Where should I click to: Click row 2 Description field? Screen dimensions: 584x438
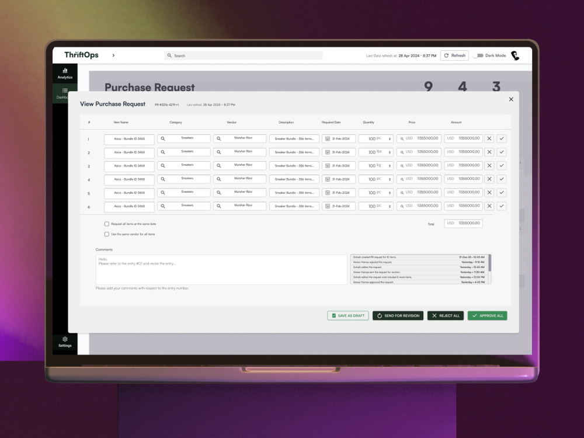294,152
